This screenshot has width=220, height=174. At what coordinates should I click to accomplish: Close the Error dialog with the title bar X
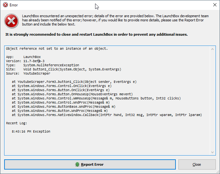[x=215, y=5]
